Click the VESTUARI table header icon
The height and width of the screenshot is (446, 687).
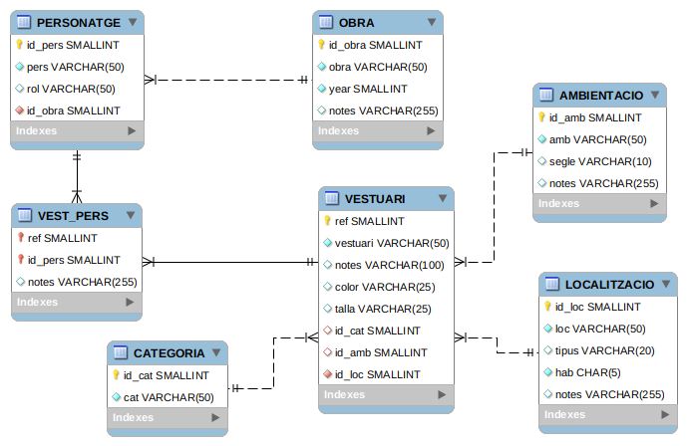click(332, 198)
